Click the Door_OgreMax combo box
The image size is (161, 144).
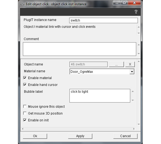tap(102, 72)
